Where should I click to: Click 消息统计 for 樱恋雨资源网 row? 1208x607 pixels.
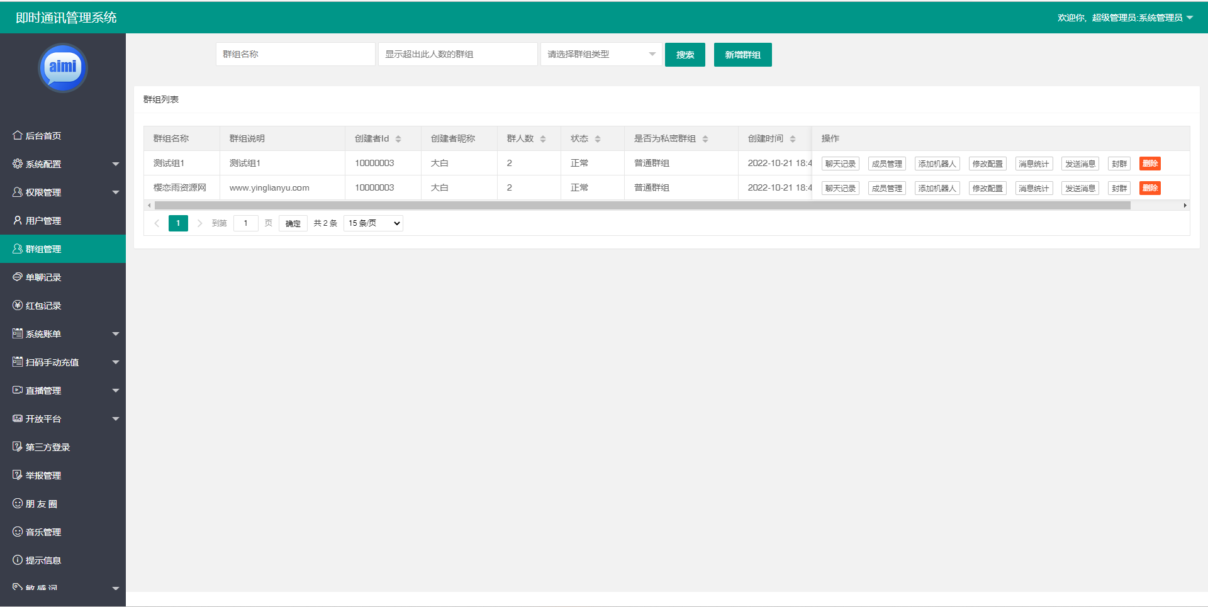[1034, 188]
